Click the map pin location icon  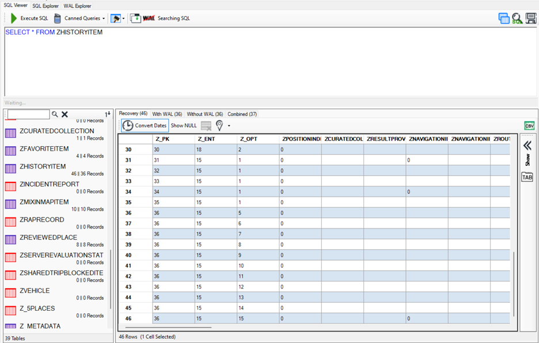tap(219, 125)
